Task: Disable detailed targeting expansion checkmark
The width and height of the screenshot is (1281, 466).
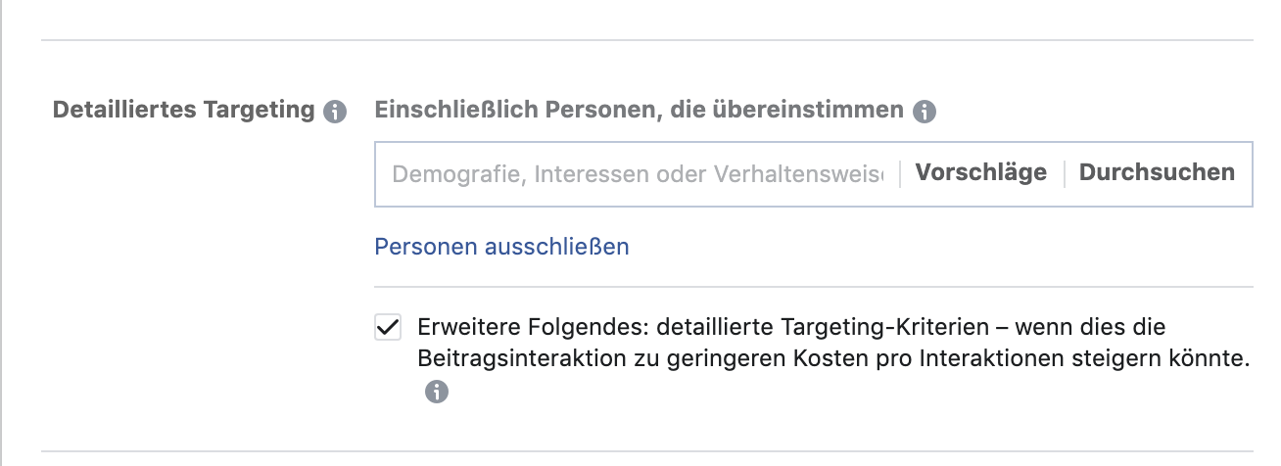Action: tap(388, 327)
